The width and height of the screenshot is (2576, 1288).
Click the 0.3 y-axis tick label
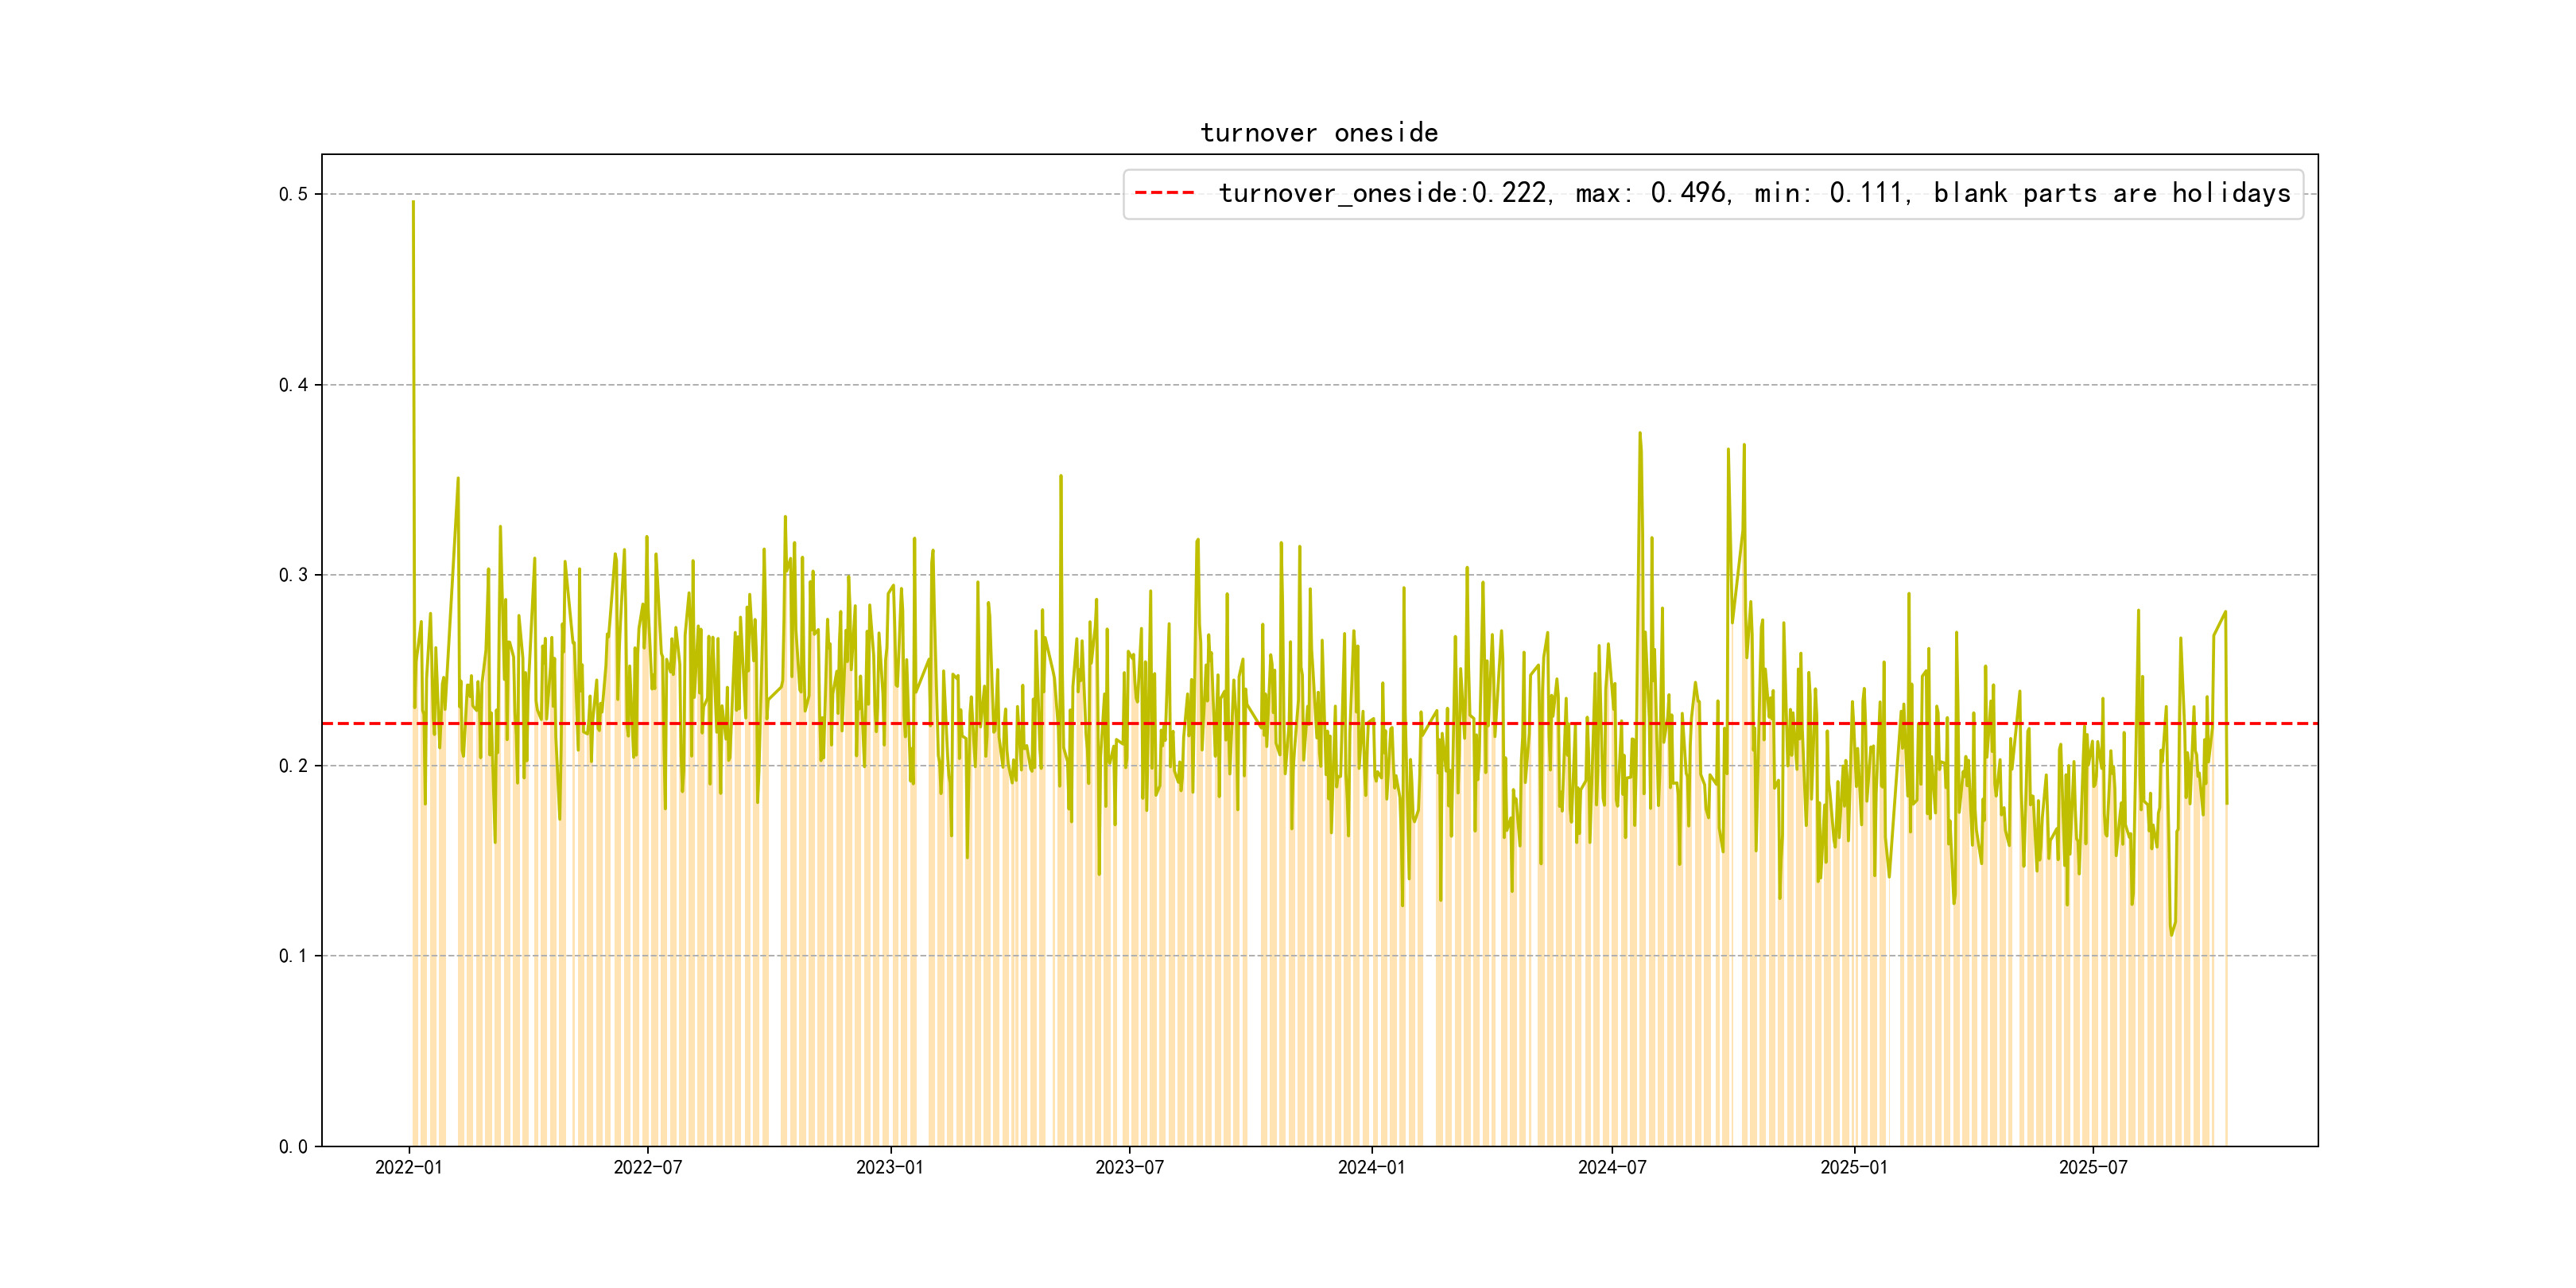[293, 575]
